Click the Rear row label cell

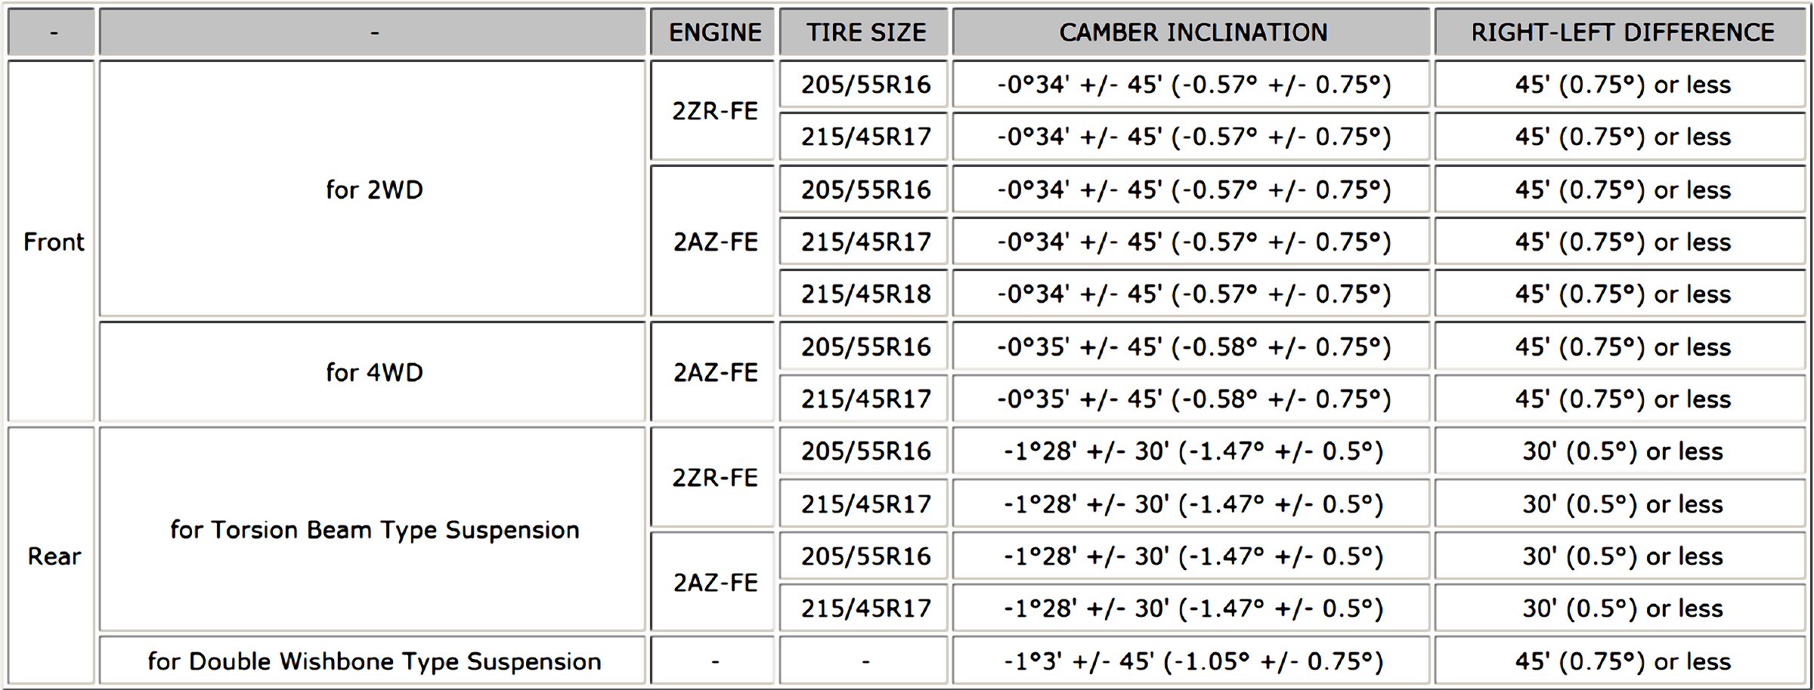[x=53, y=556]
